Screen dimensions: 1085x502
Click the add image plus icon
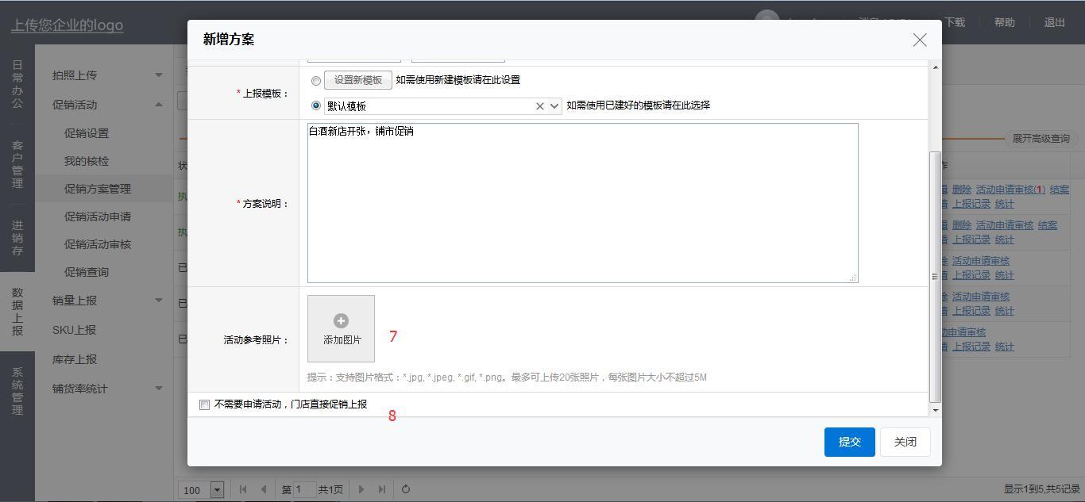(341, 321)
